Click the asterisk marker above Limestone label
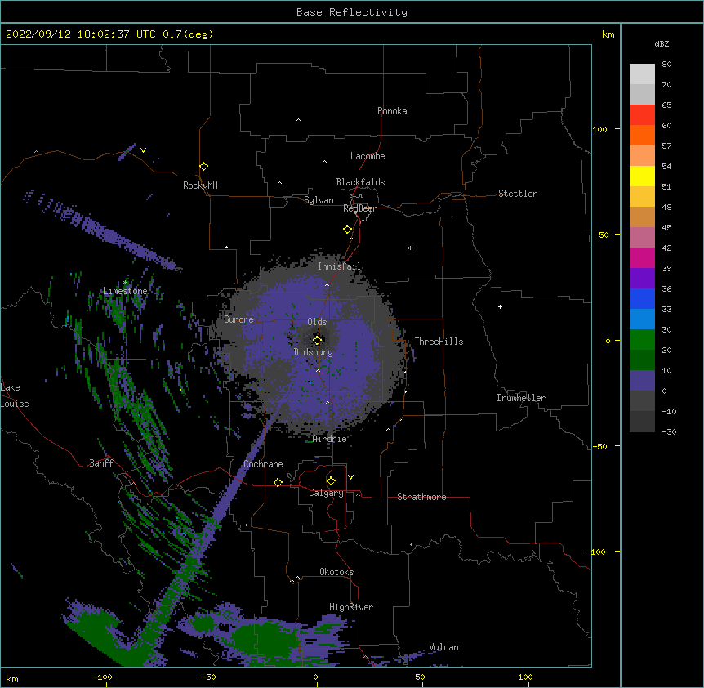The image size is (704, 688). [x=125, y=283]
